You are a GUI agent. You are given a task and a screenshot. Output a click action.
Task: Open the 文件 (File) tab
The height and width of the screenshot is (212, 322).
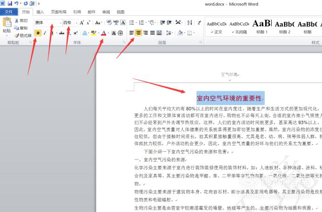(x=9, y=12)
